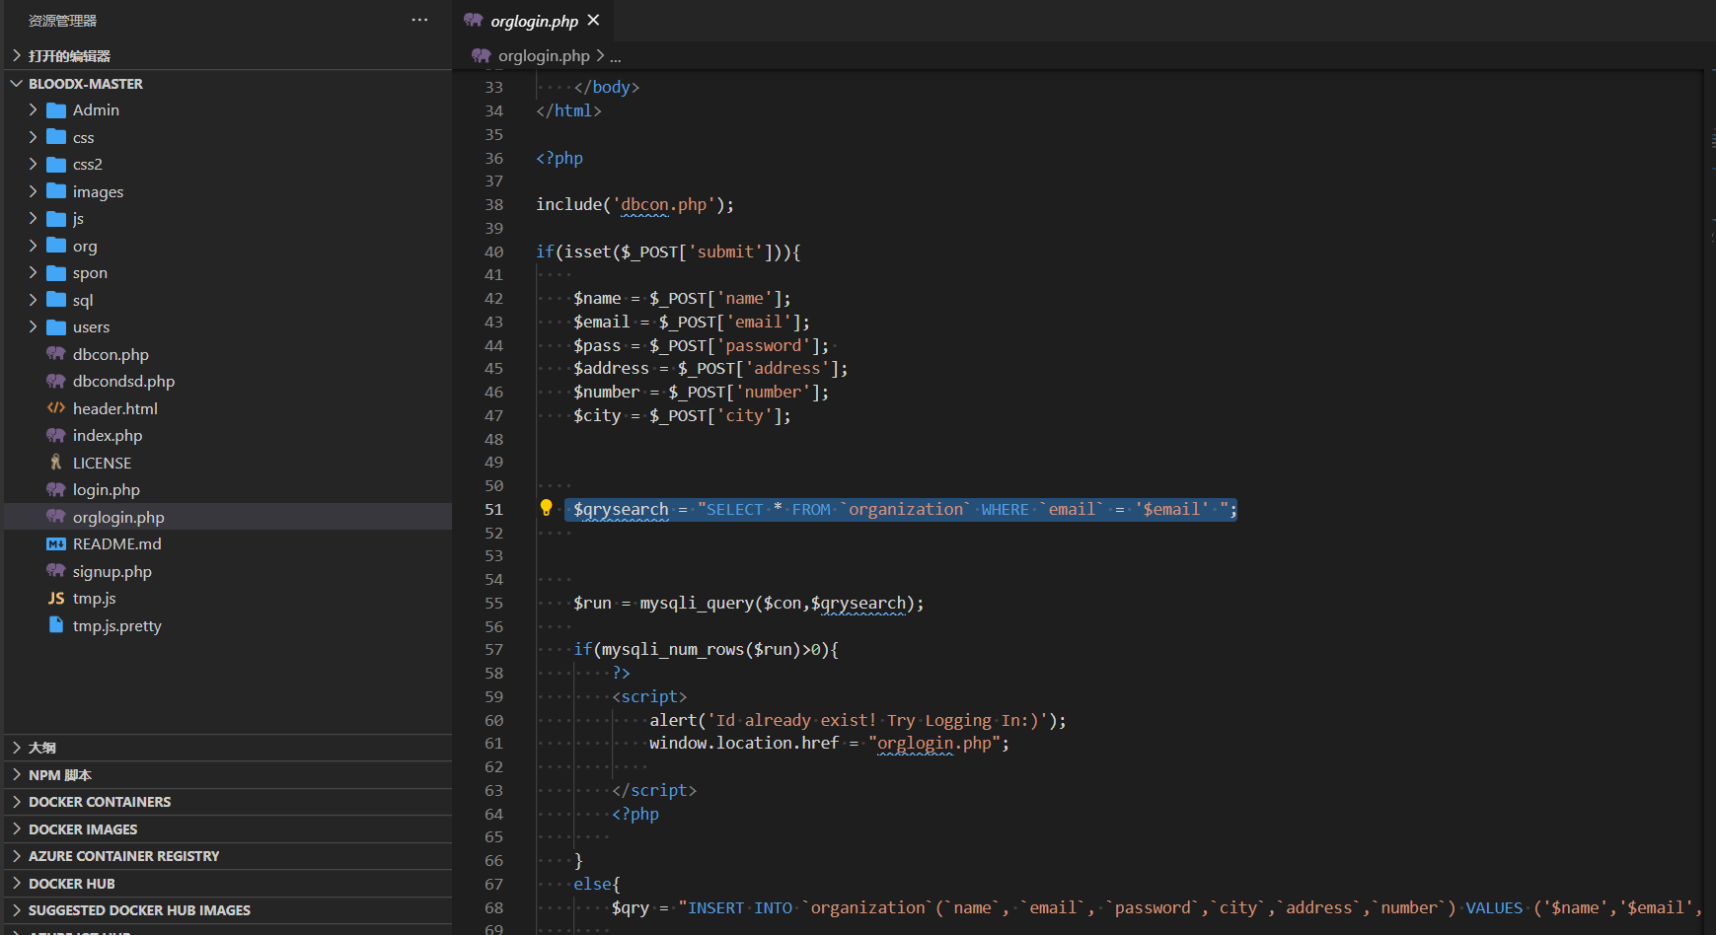The width and height of the screenshot is (1716, 935).
Task: Click the HTML icon beside header.html
Action: coord(56,408)
